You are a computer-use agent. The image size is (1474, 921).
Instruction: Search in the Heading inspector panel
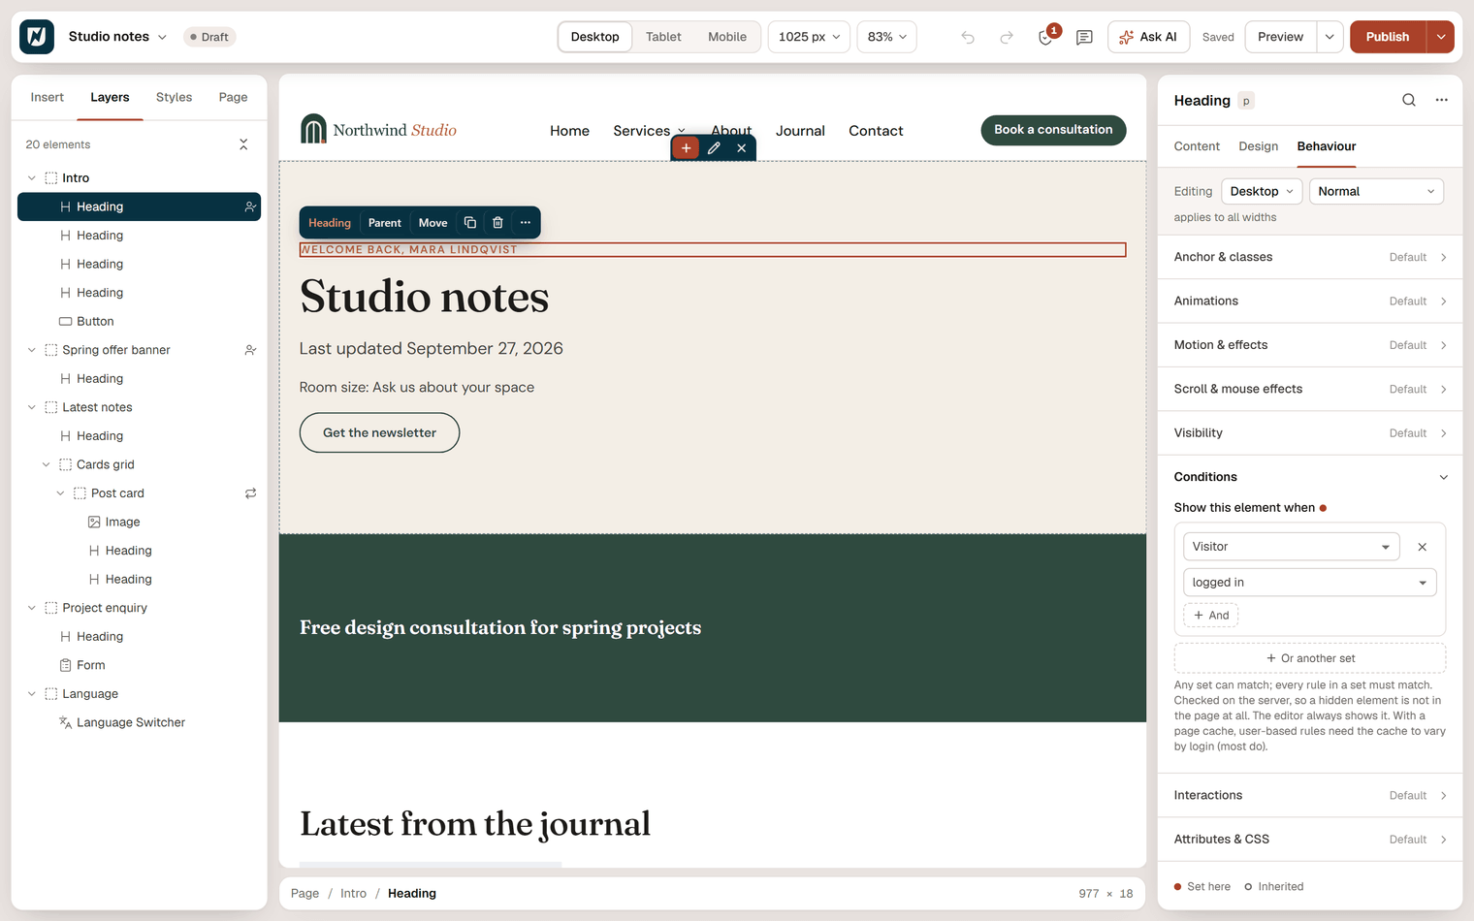1409,100
